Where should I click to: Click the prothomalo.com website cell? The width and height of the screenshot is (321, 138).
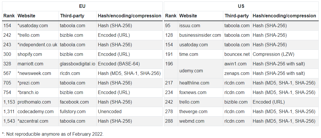click(x=37, y=102)
